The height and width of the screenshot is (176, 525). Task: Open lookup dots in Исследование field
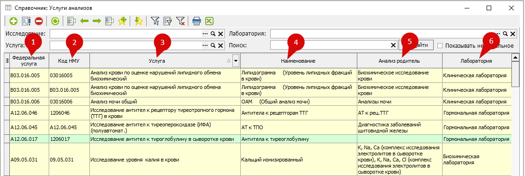[x=205, y=34]
